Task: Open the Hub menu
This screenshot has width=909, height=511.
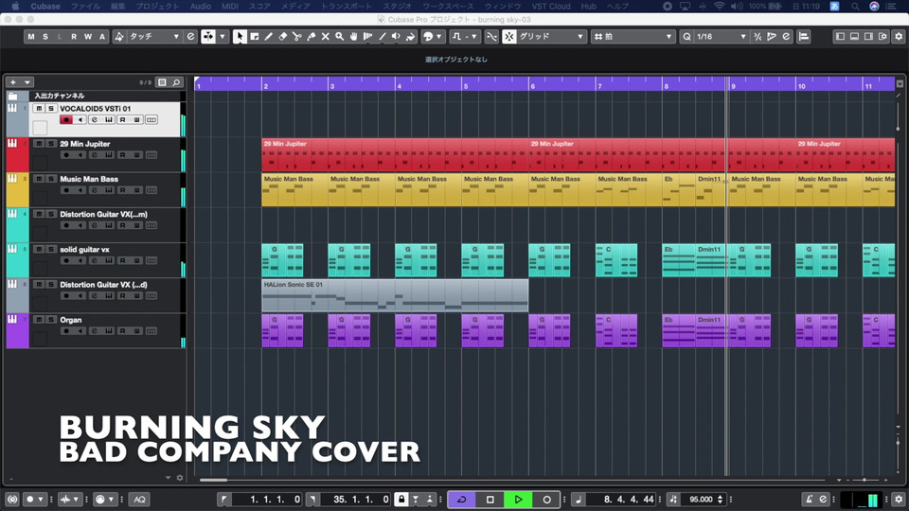Action: coord(588,7)
